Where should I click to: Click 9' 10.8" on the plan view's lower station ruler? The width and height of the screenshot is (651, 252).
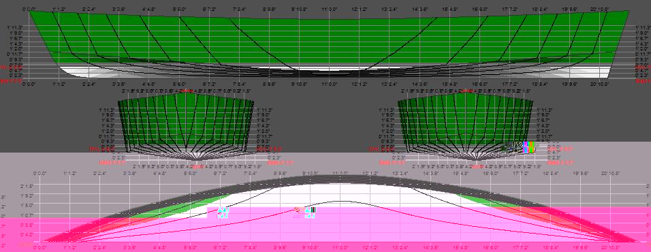(310, 247)
